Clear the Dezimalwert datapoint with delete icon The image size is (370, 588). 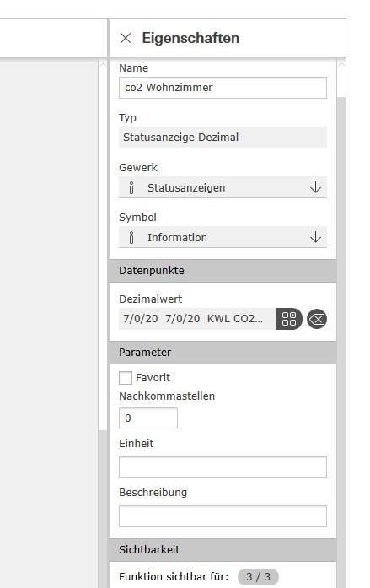click(x=317, y=319)
